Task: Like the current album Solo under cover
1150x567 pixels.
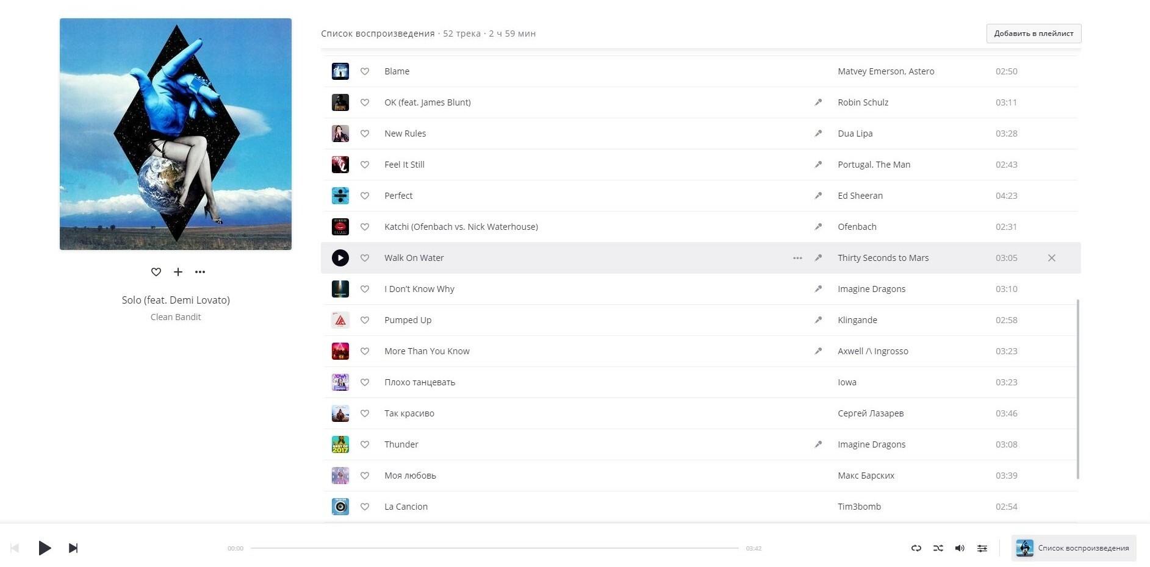Action: pyautogui.click(x=156, y=272)
